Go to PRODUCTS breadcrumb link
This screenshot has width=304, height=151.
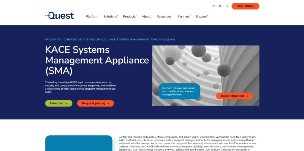coord(53,39)
